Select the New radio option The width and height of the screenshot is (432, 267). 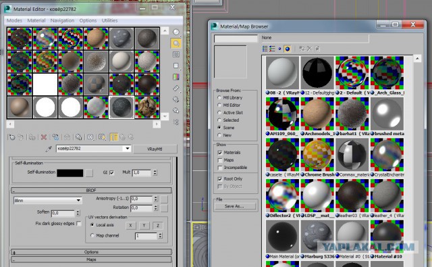pos(219,135)
